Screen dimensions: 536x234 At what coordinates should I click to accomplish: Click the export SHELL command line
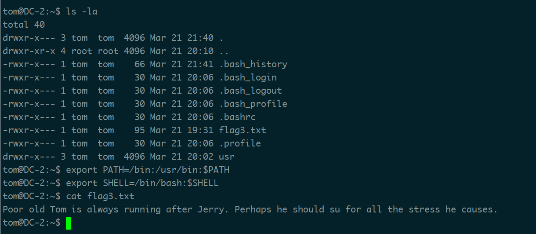[x=142, y=183]
